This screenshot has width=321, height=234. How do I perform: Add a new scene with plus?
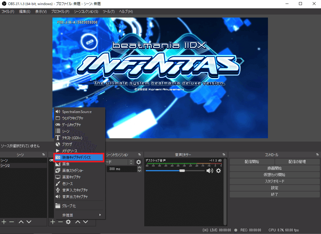pos(4,222)
